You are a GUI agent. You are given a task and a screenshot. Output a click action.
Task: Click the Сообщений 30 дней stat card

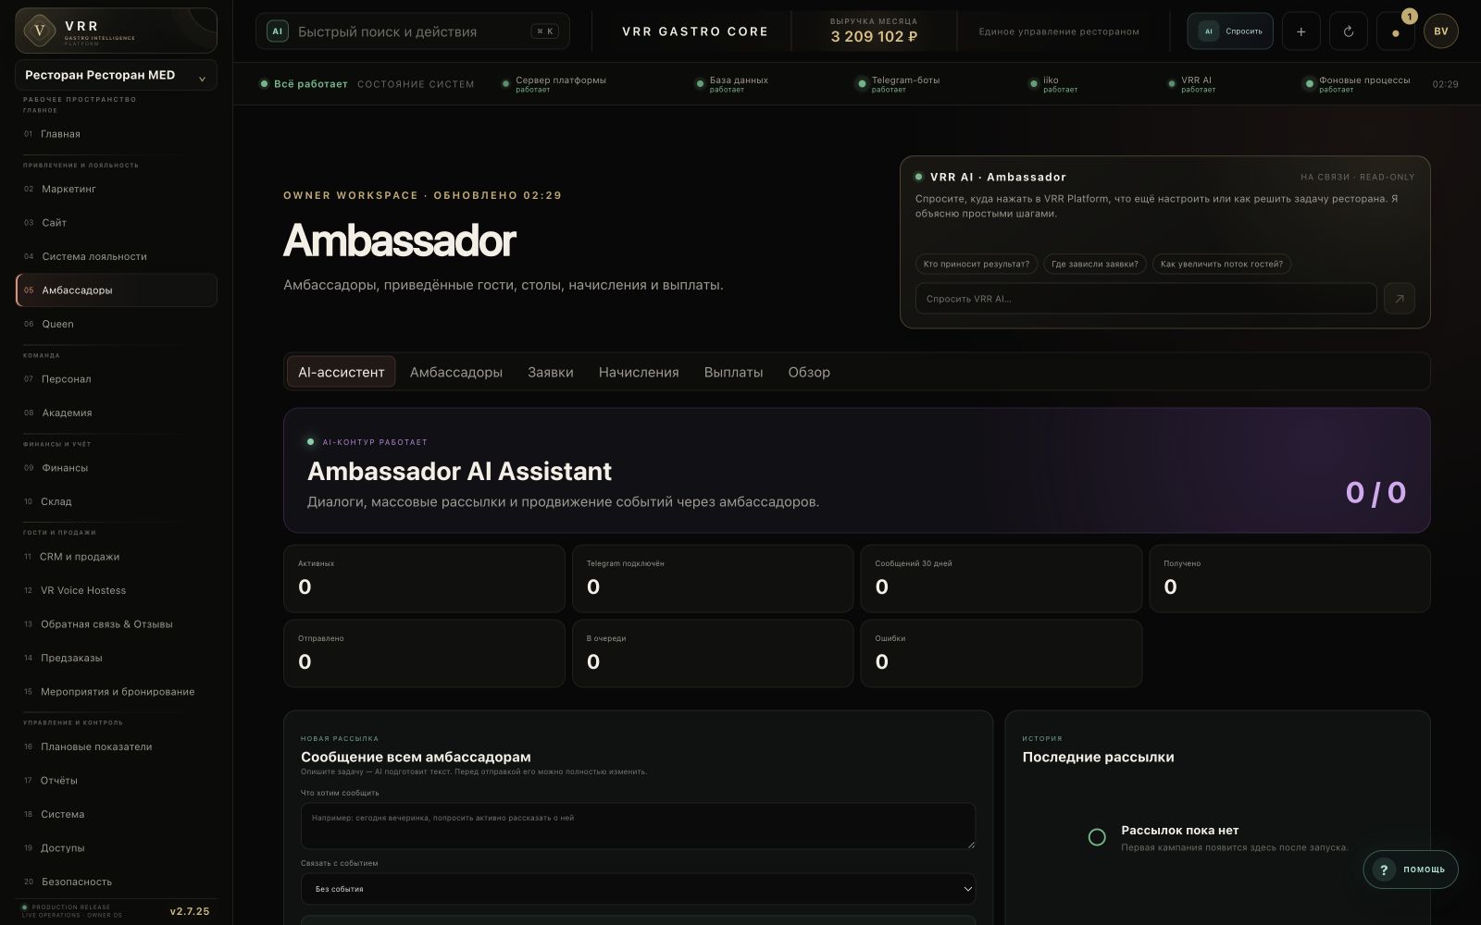[1002, 578]
